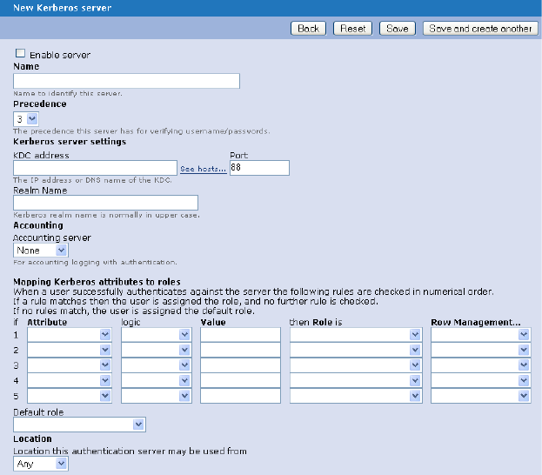The height and width of the screenshot is (475, 542).
Task: Open the logic dropdown in rule 4
Action: (157, 381)
